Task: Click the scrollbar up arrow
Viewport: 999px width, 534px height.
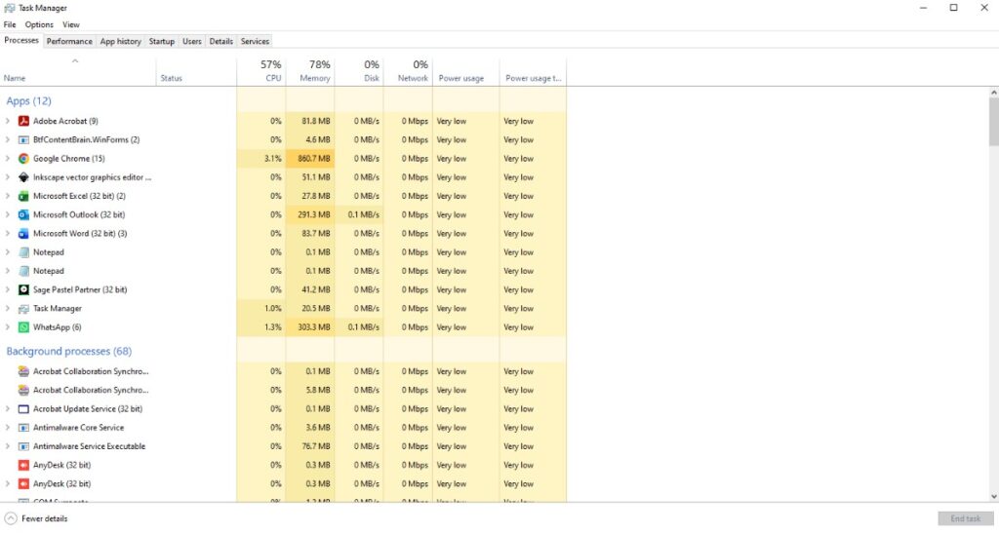Action: [x=993, y=93]
